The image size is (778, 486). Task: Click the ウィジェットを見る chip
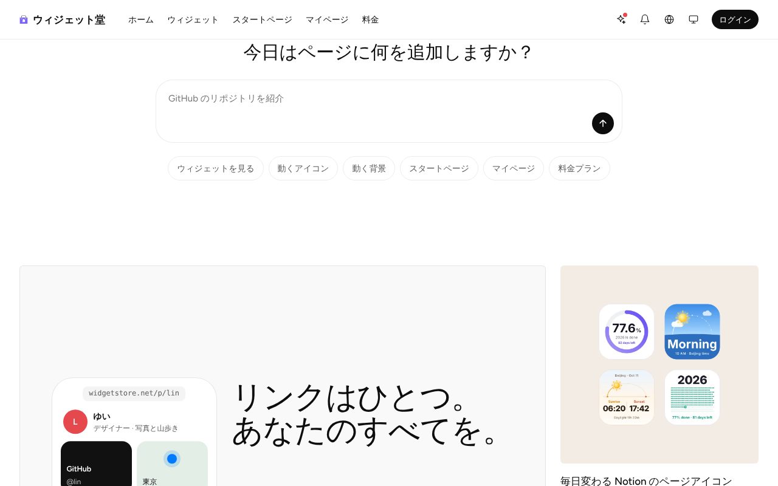[x=216, y=168]
